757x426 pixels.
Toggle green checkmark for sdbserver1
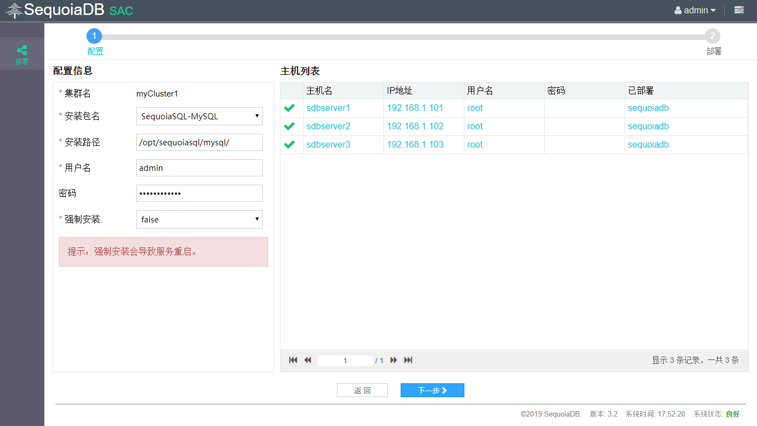click(289, 108)
